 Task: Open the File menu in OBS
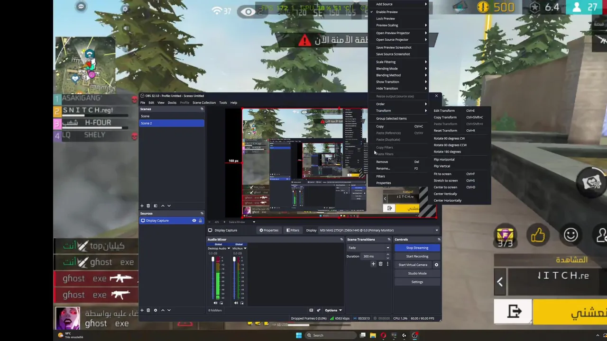tap(142, 102)
